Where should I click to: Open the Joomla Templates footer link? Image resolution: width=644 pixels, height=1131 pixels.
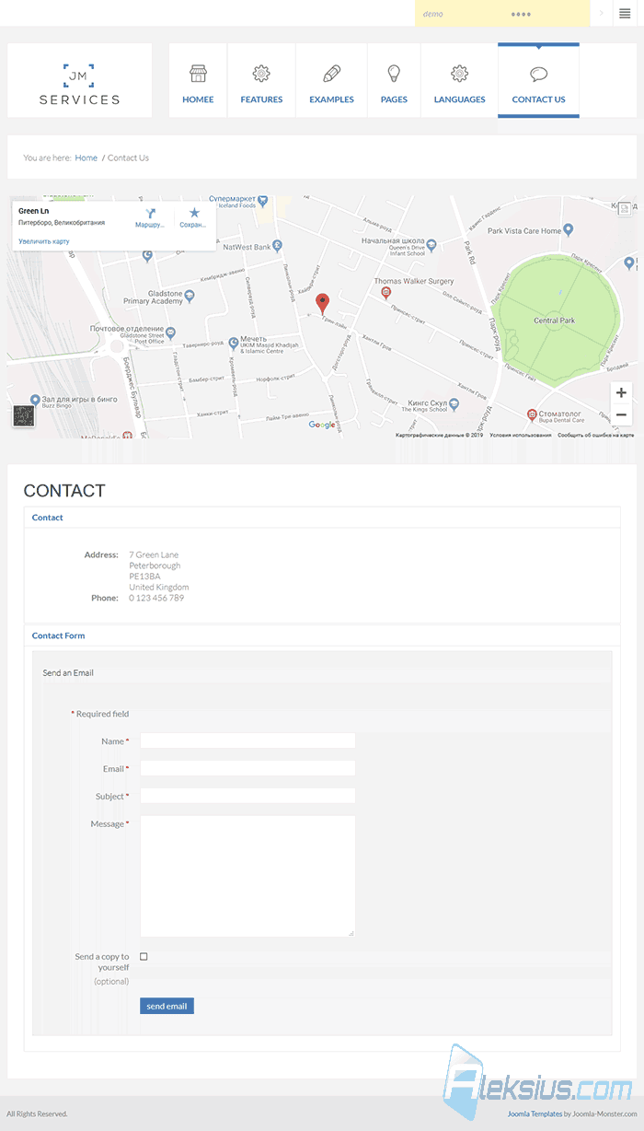pyautogui.click(x=535, y=1114)
